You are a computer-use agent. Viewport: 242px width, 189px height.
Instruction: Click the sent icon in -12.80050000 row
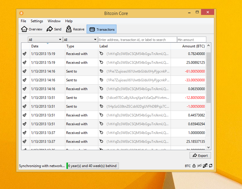pos(102,97)
